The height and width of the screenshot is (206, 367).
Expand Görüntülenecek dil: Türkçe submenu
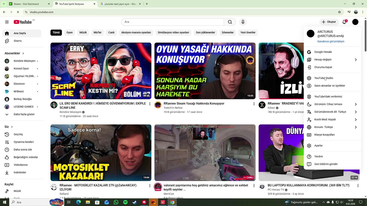click(x=332, y=112)
